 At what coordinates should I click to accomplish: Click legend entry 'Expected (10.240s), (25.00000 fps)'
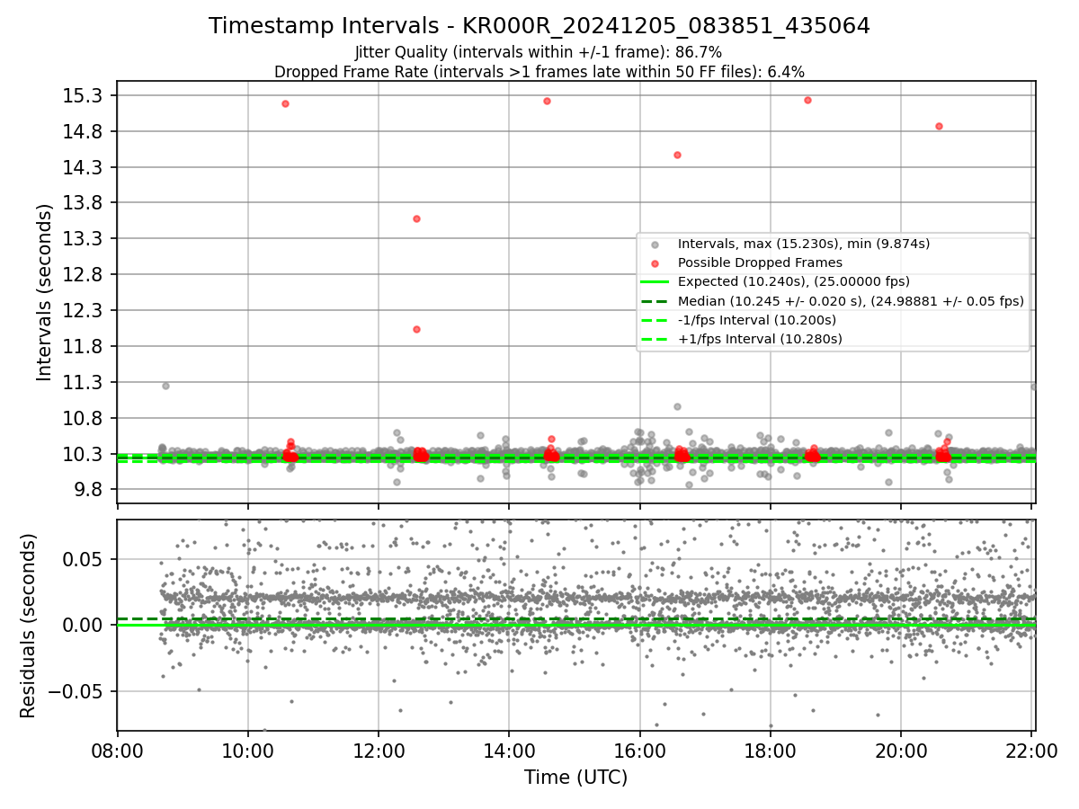point(793,281)
